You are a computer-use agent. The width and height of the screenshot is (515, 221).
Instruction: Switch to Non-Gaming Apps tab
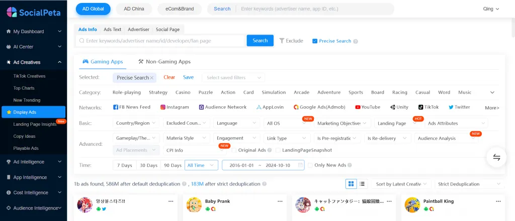point(164,62)
